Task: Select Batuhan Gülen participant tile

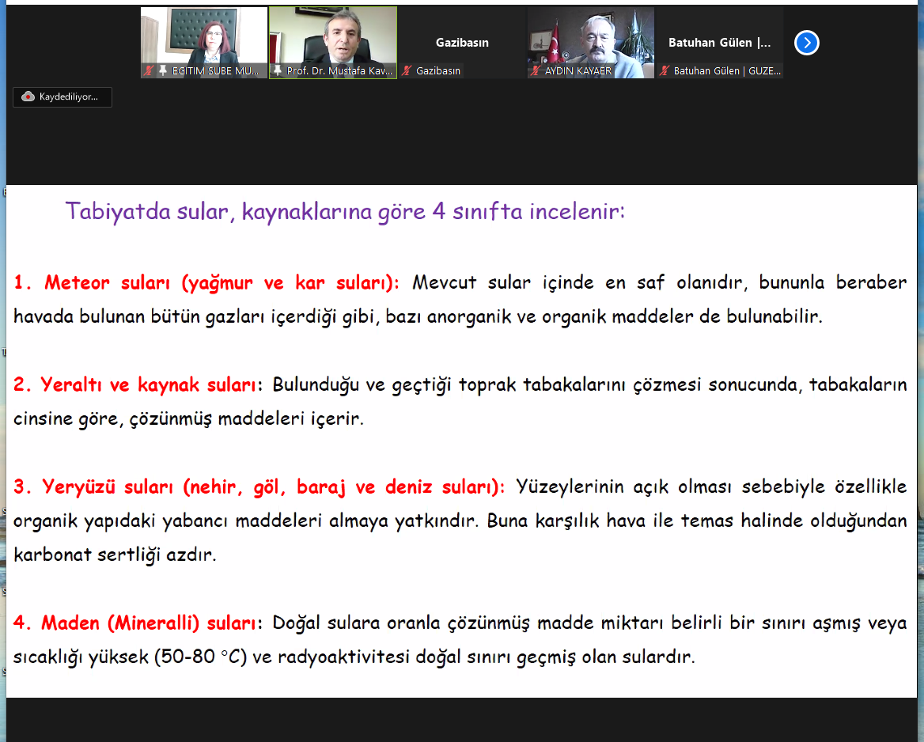Action: pyautogui.click(x=720, y=43)
